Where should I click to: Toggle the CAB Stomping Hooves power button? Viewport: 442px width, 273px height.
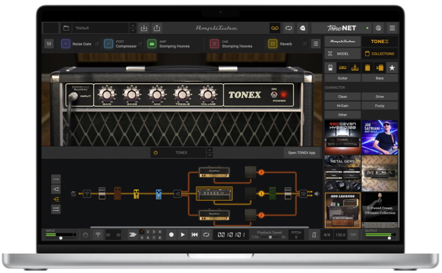214,44
